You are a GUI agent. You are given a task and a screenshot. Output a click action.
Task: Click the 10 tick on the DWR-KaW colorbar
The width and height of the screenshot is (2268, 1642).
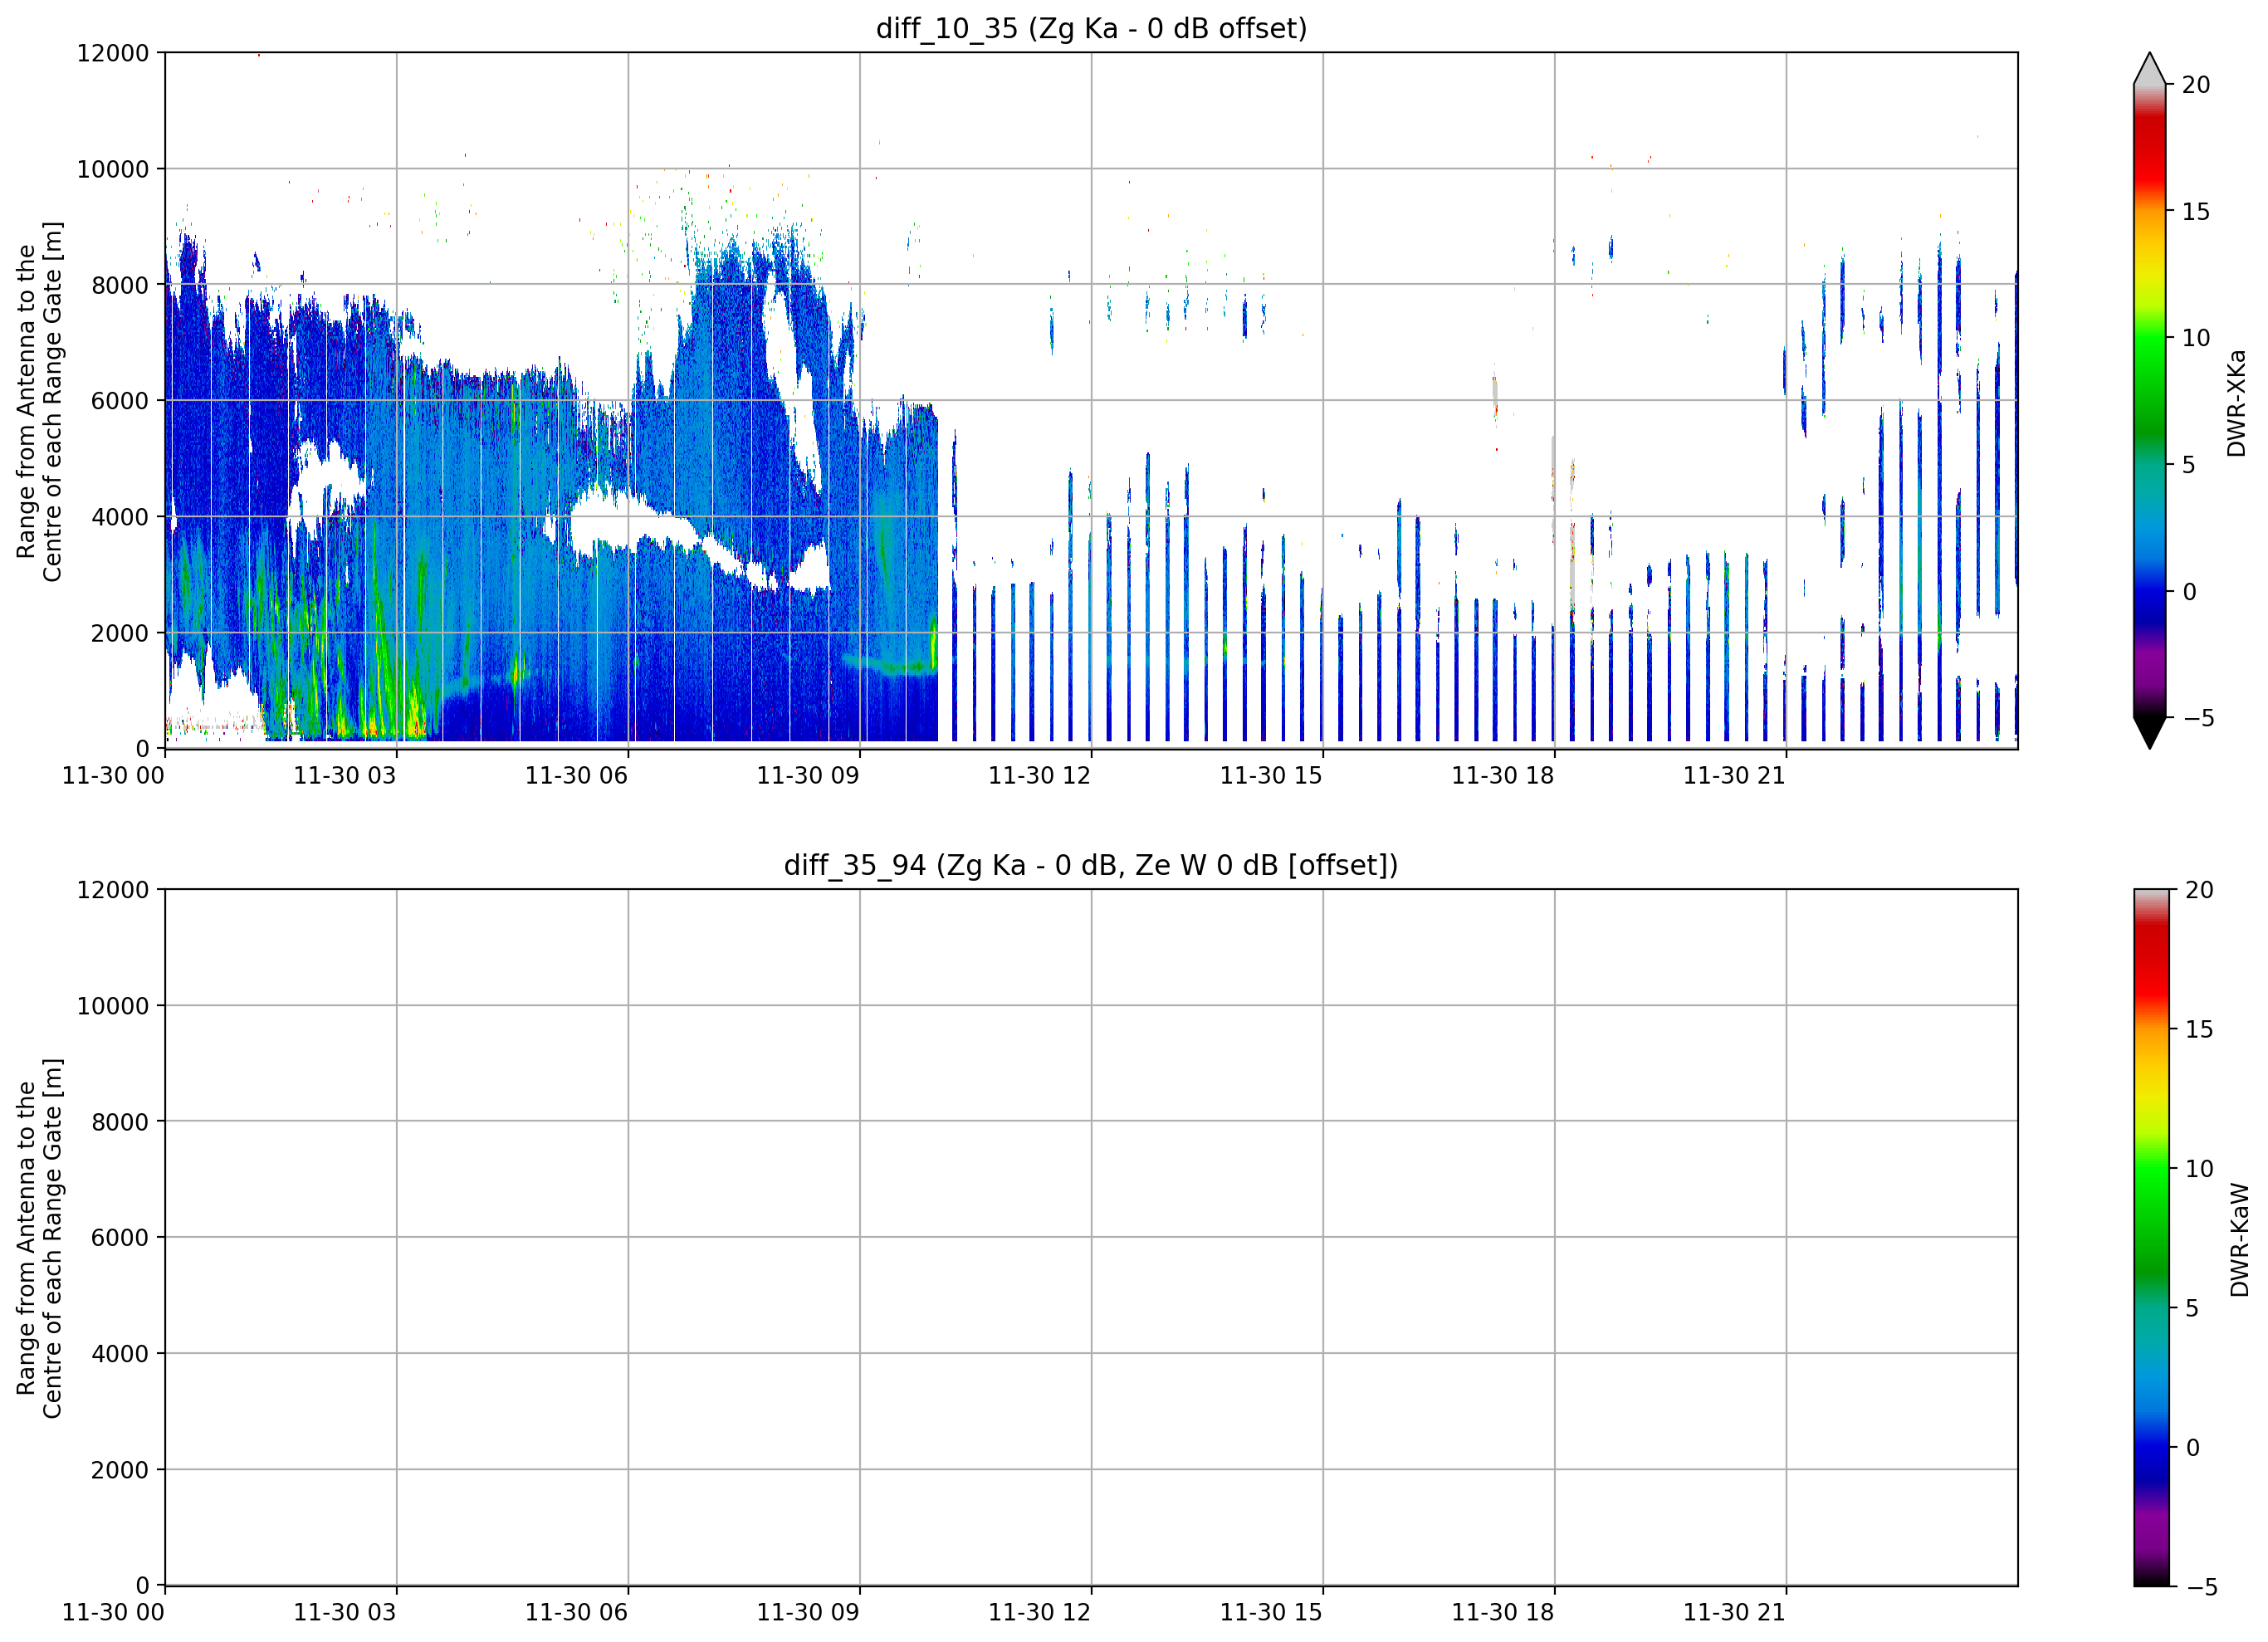(x=2199, y=1169)
